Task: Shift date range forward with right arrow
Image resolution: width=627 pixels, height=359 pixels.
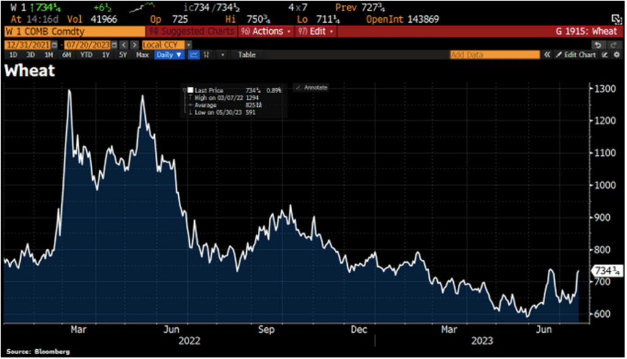Action: point(135,45)
